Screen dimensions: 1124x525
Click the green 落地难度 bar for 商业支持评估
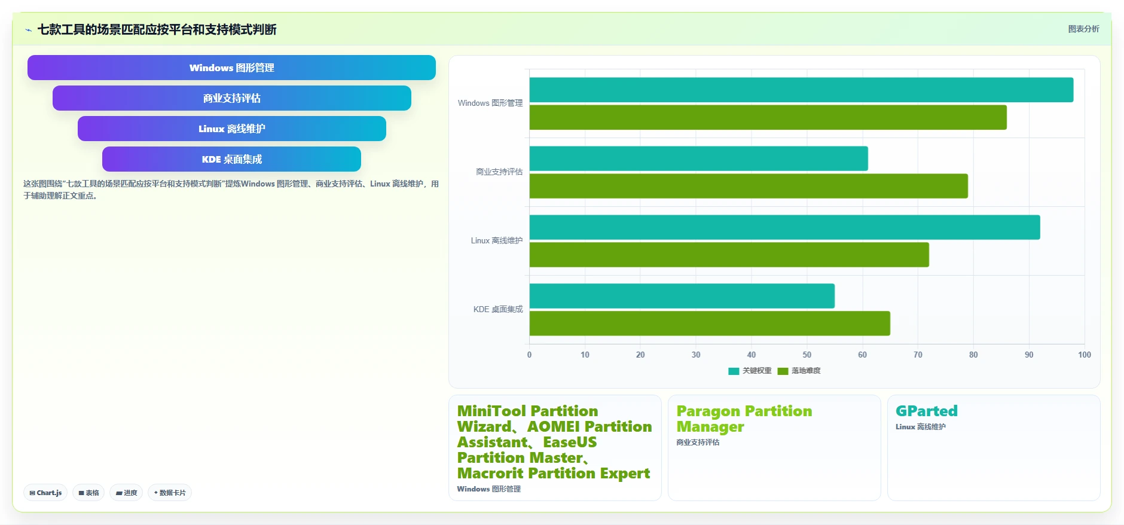(749, 186)
